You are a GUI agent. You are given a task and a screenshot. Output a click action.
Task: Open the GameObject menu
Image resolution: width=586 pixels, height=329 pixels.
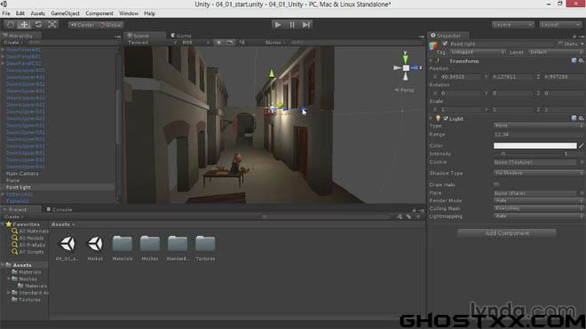(x=65, y=13)
